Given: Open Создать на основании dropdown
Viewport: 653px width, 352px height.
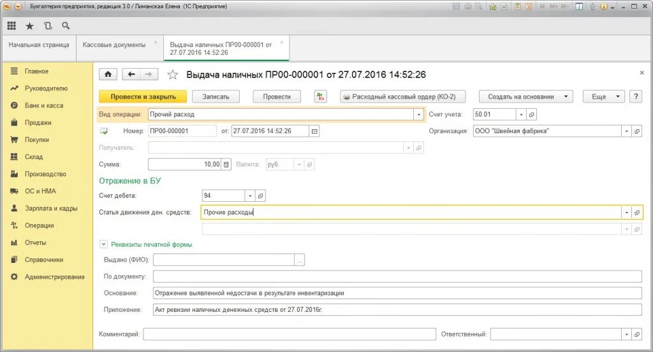Looking at the screenshot, I should coord(526,96).
